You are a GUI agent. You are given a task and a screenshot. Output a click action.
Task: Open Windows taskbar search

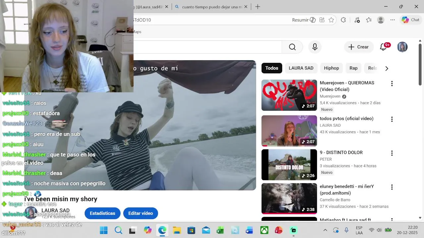(118, 230)
